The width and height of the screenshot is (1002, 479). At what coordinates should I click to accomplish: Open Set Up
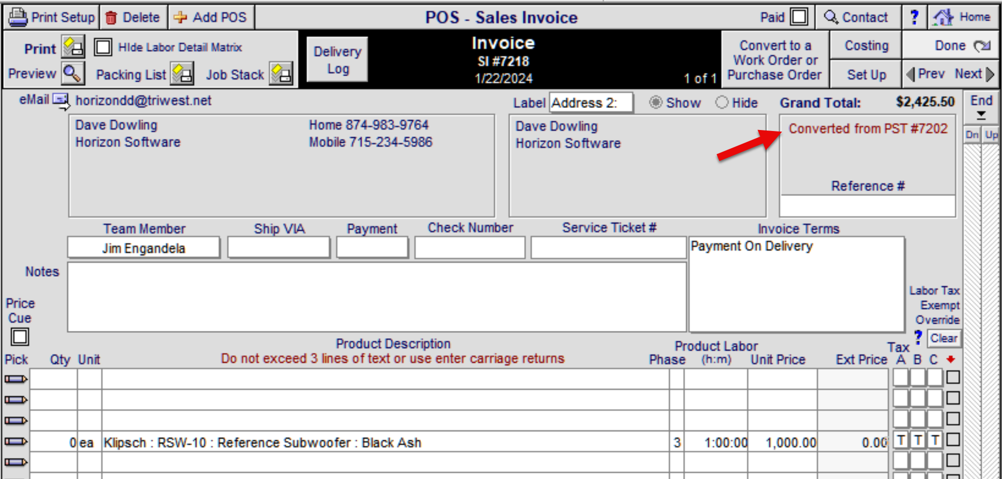point(866,74)
